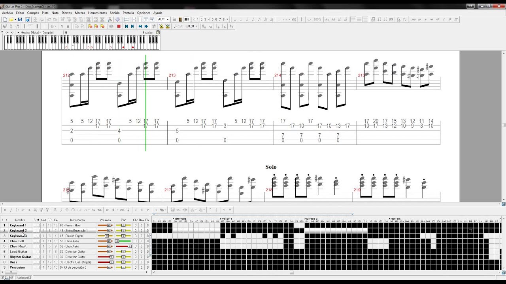Screen dimensions: 506x284
Task: Toggle mute checkbox for Percusinn track
Action: (x=38, y=267)
